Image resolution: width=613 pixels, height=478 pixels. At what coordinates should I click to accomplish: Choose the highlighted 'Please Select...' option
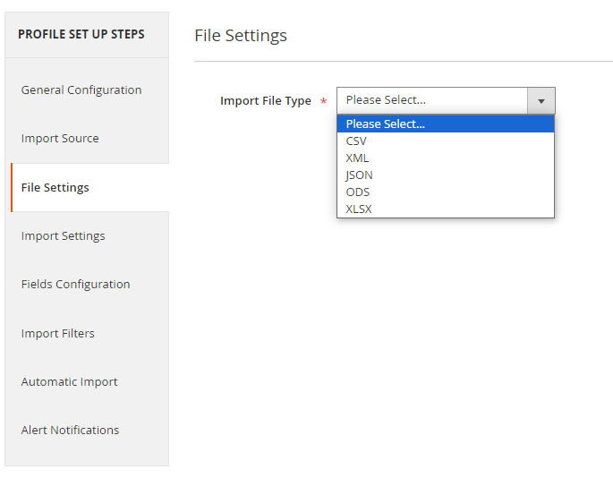[446, 124]
